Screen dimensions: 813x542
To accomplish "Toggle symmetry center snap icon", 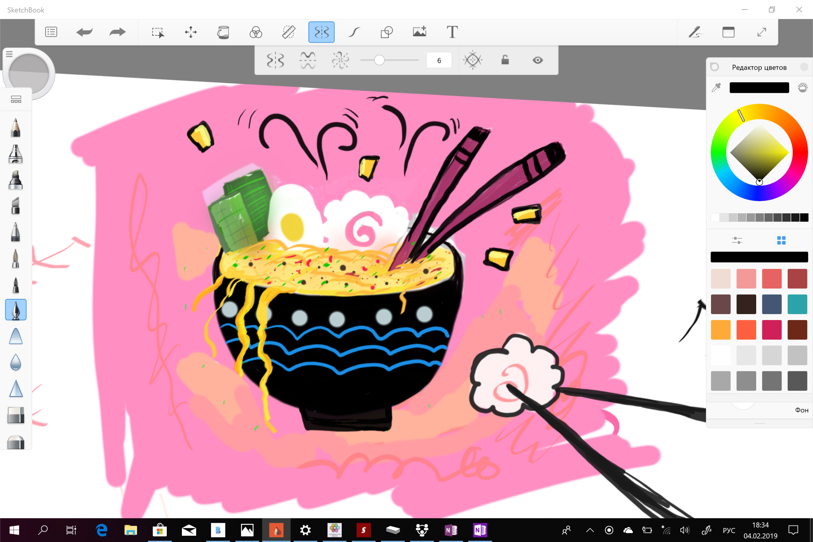I will [472, 60].
